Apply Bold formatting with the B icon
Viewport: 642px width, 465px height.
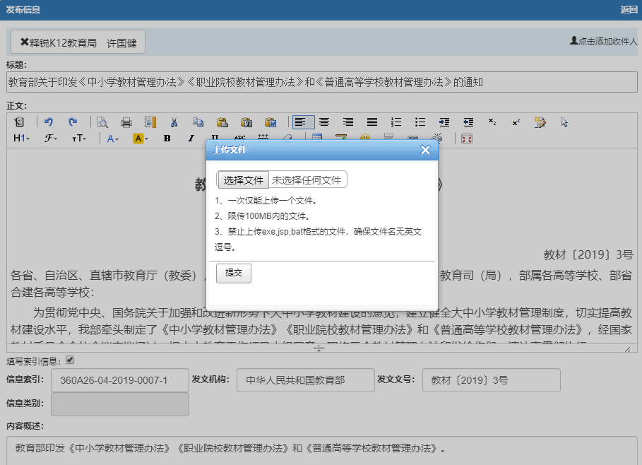click(167, 138)
